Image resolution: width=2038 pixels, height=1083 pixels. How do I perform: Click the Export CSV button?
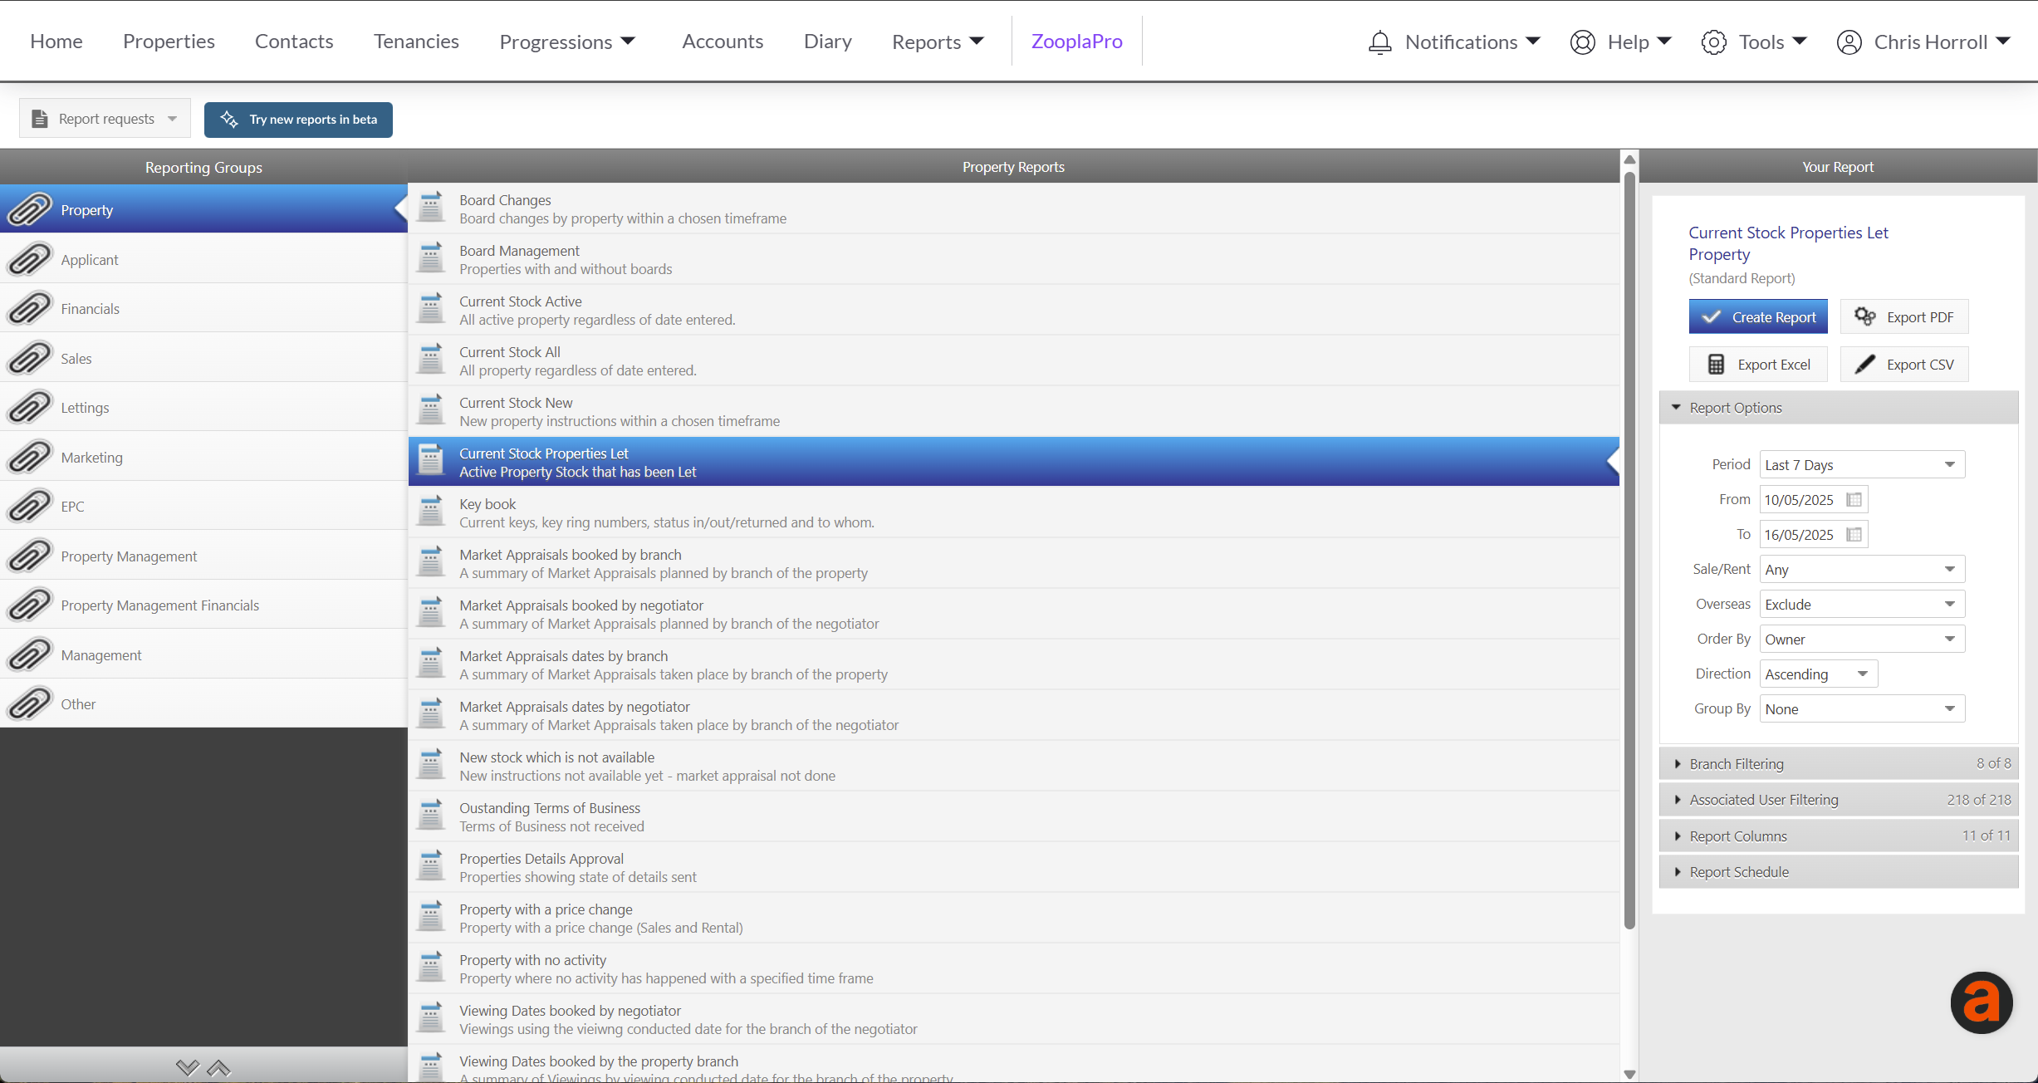point(1904,364)
